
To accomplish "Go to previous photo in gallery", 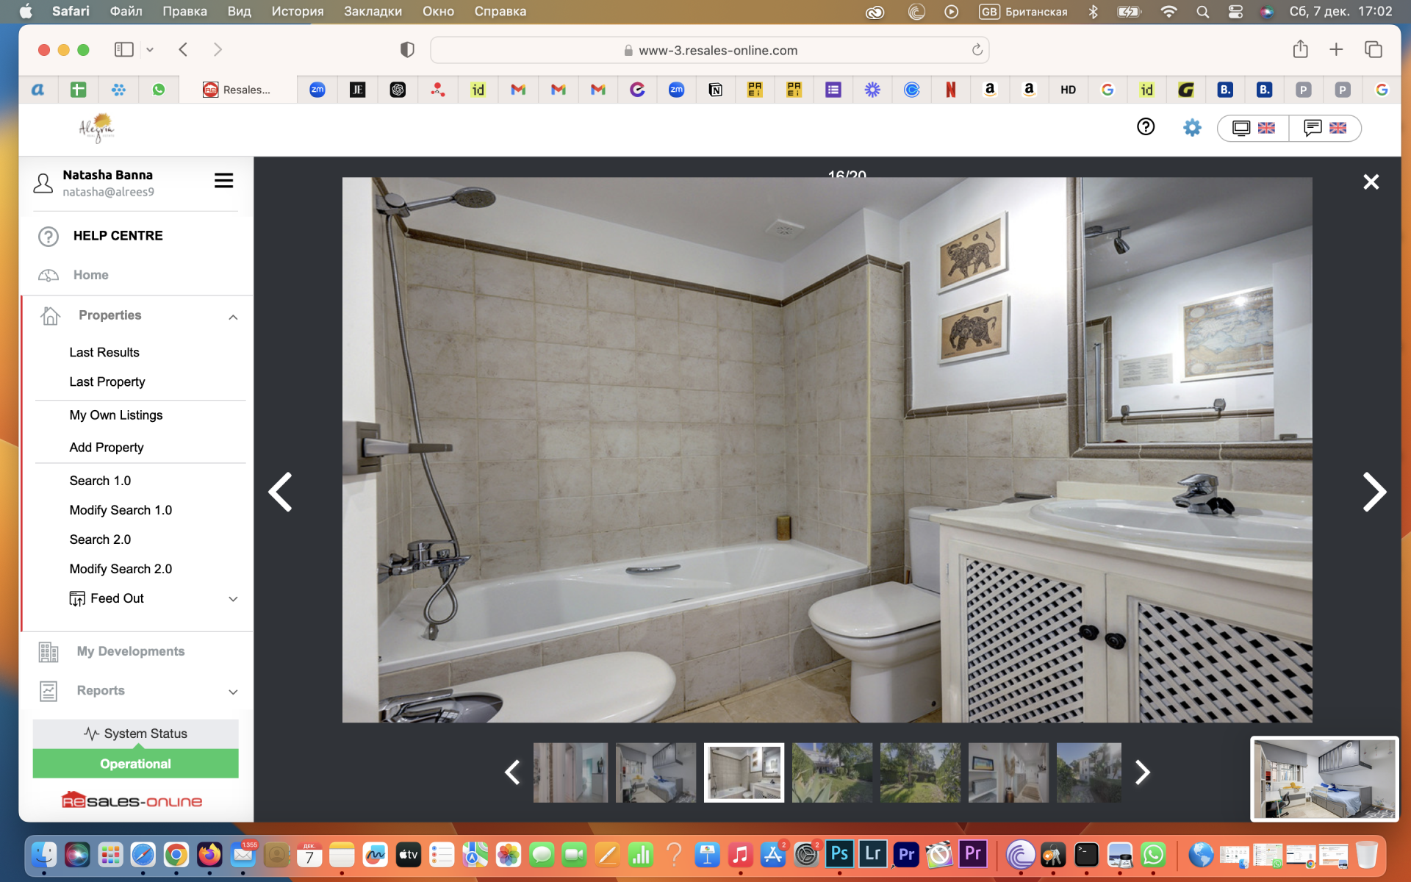I will pyautogui.click(x=280, y=492).
